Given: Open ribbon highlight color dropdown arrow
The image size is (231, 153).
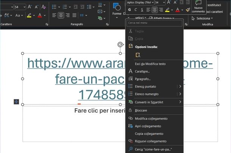Looking at the screenshot, I should click(x=34, y=15).
